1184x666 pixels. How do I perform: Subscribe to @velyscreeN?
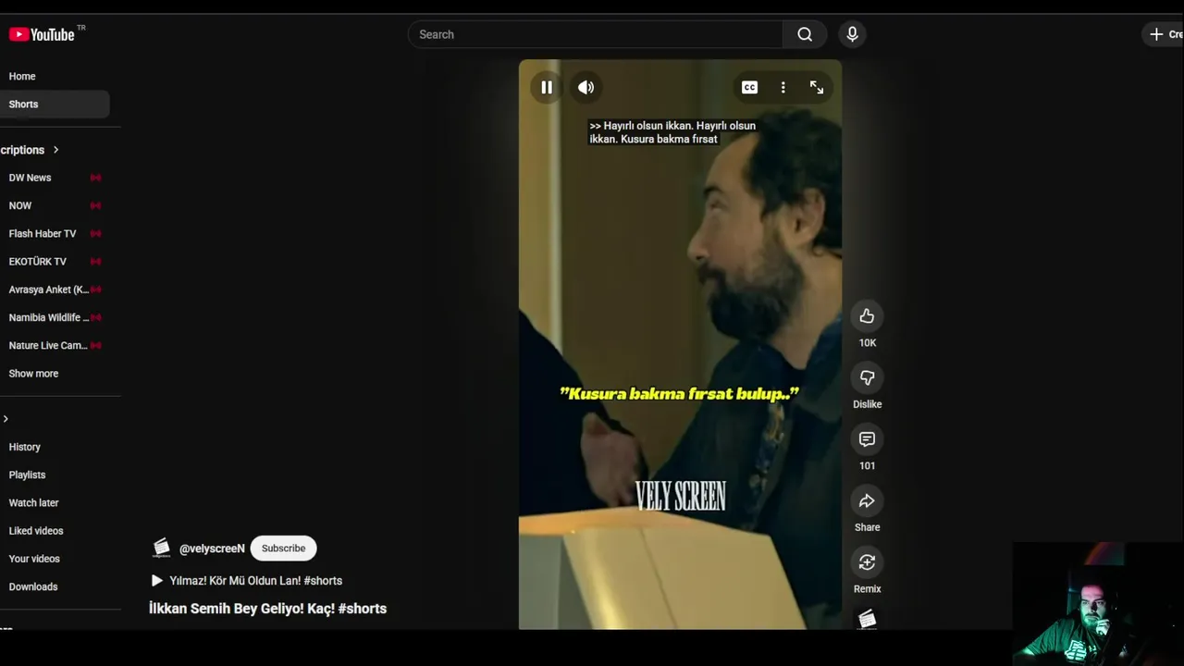[283, 549]
